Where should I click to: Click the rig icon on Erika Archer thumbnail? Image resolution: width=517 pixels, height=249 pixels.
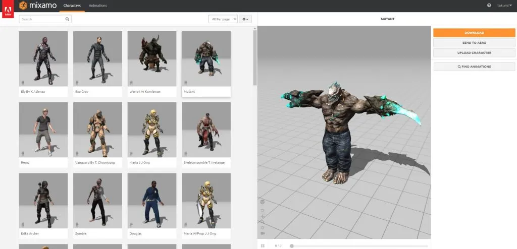(23, 225)
